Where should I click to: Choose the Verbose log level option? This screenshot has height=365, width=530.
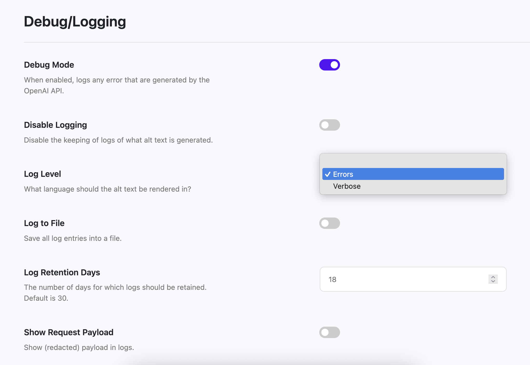[347, 186]
